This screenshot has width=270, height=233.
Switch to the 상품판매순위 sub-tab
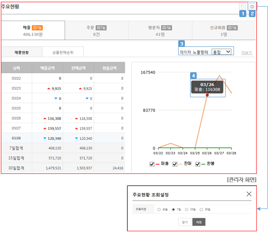[63, 52]
